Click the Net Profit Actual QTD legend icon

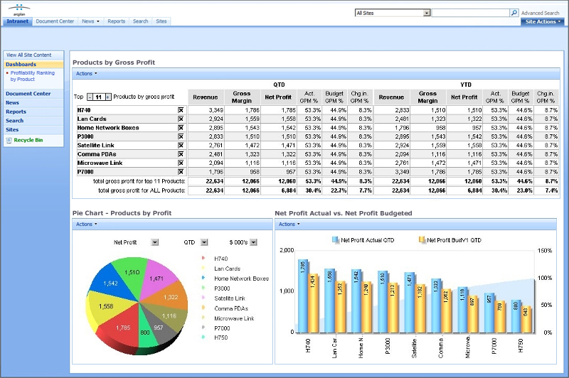click(336, 240)
